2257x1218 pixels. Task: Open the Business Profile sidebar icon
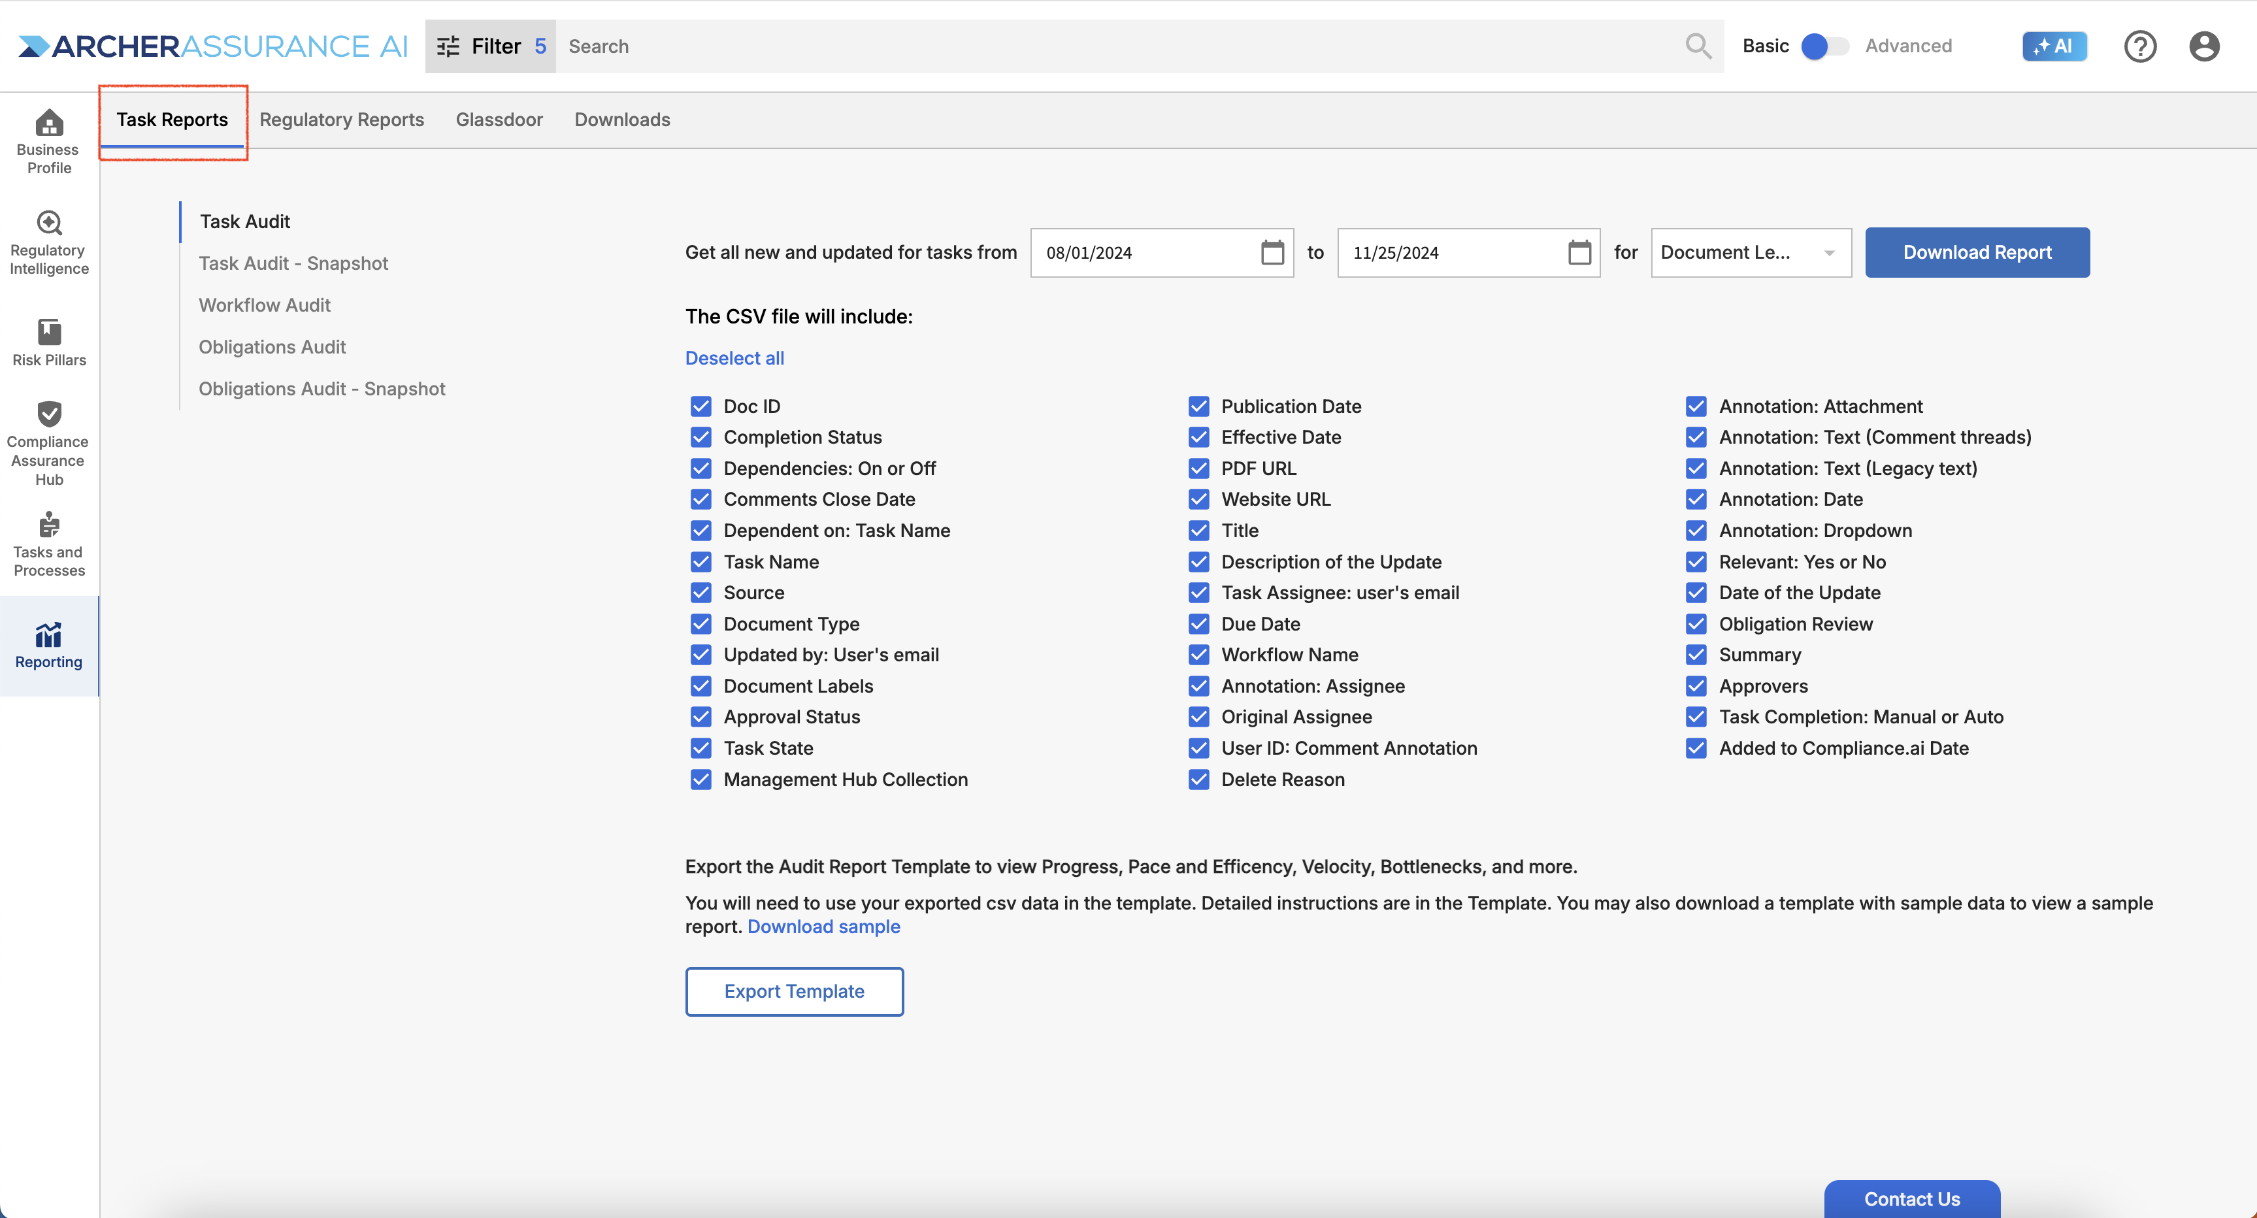(49, 122)
